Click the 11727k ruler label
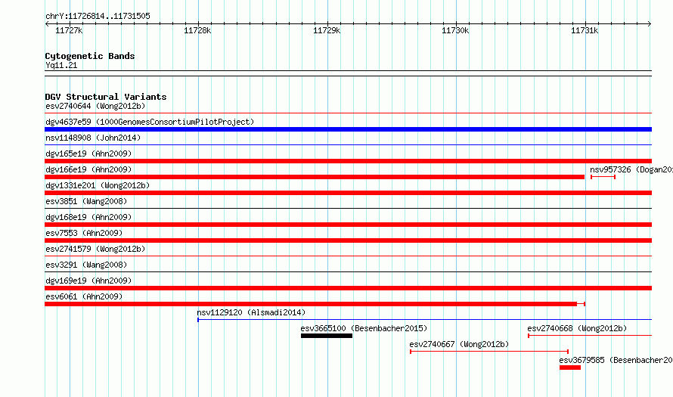This screenshot has height=397, width=673. [69, 30]
